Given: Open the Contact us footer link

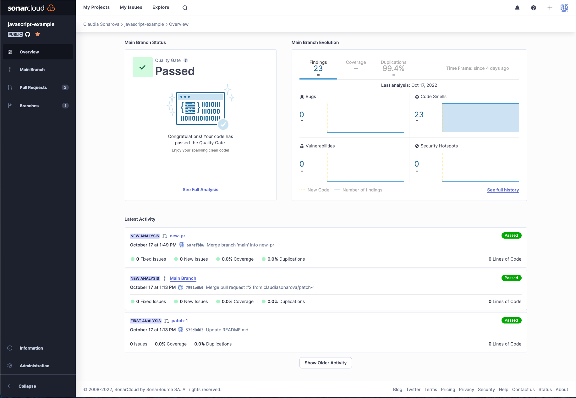Looking at the screenshot, I should pos(523,390).
